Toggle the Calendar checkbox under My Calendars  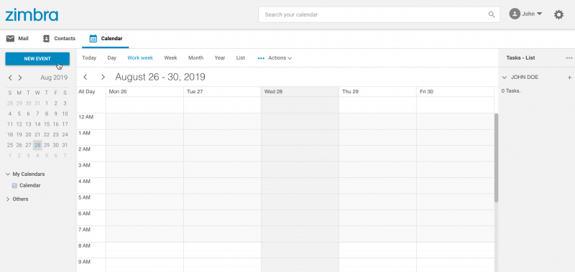(14, 186)
